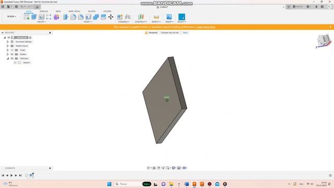Select the Revolve tool icon
Viewport: 334px width, 188px height.
point(41,17)
